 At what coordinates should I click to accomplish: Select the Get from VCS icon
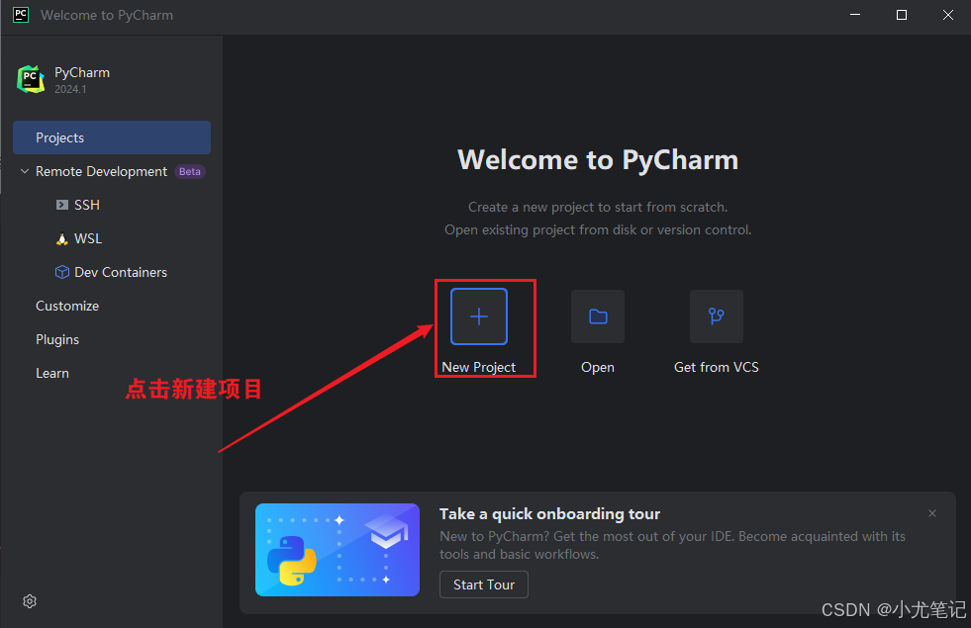(716, 316)
